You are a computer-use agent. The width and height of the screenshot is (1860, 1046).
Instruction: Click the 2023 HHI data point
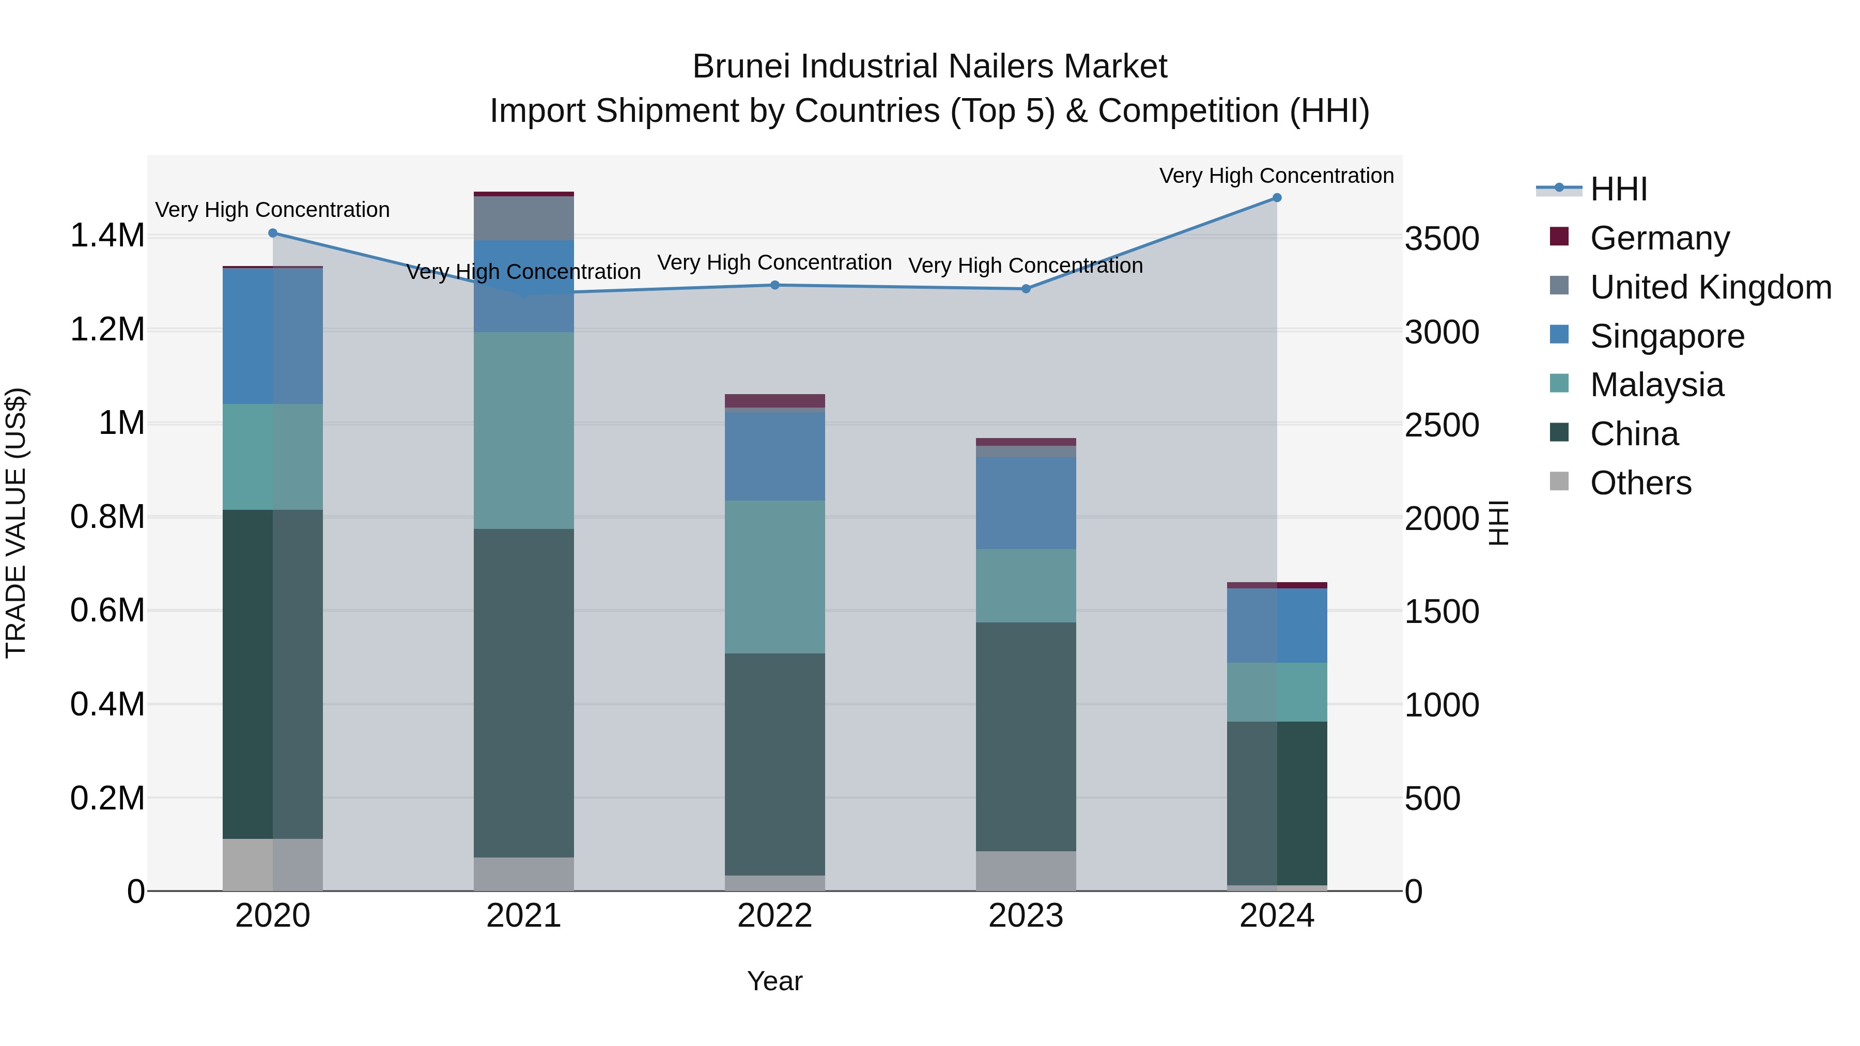[1026, 289]
